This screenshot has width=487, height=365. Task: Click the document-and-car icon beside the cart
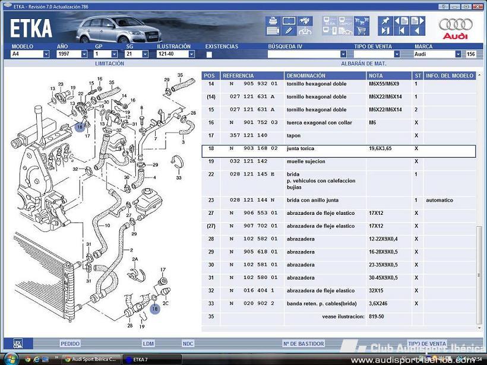tap(346, 31)
